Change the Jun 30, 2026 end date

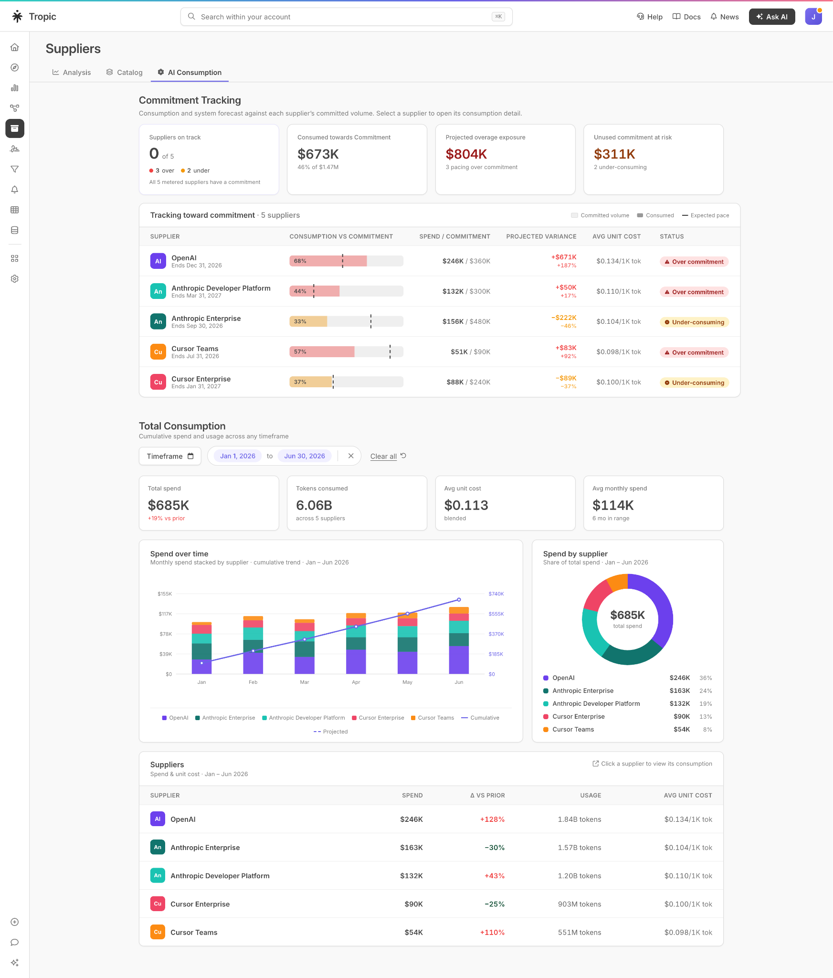(305, 456)
